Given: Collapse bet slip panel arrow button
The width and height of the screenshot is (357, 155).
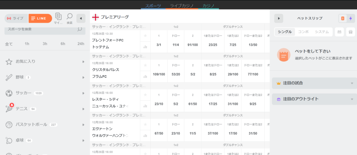Looking at the screenshot, I should 279,19.
